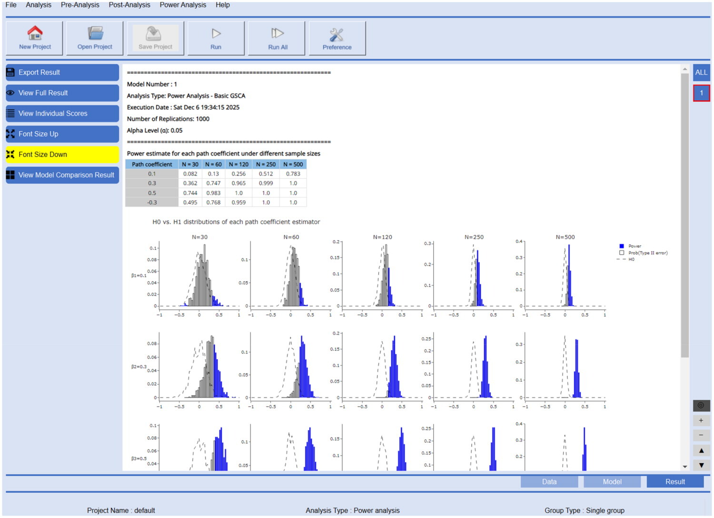Open the File menu
The height and width of the screenshot is (518, 714).
pos(11,5)
